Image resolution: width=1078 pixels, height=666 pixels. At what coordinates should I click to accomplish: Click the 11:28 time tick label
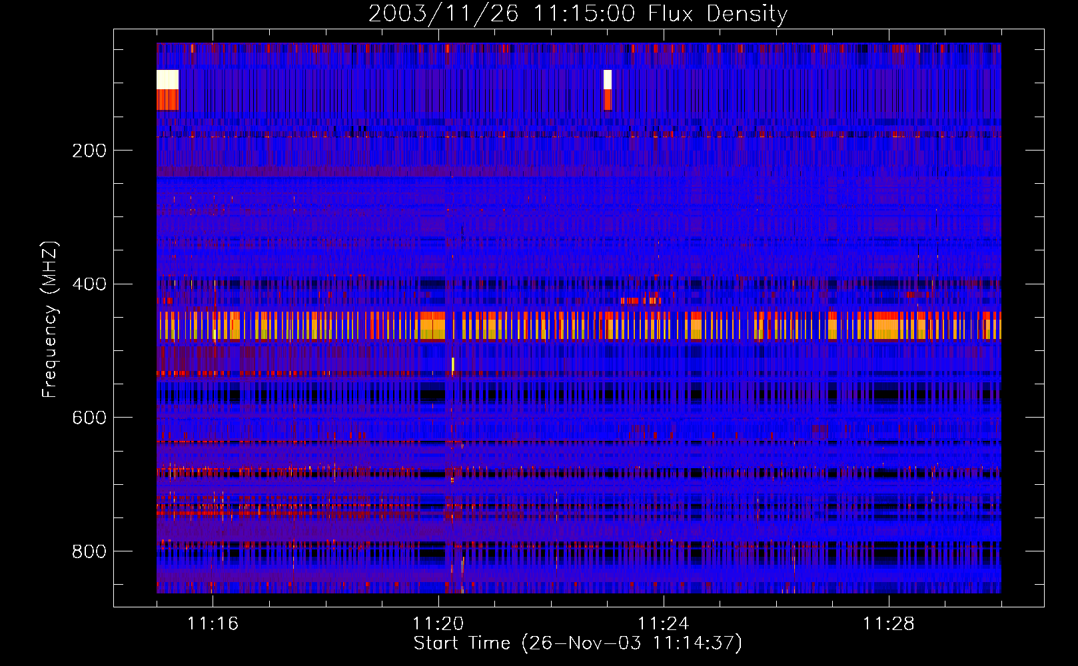click(x=888, y=623)
